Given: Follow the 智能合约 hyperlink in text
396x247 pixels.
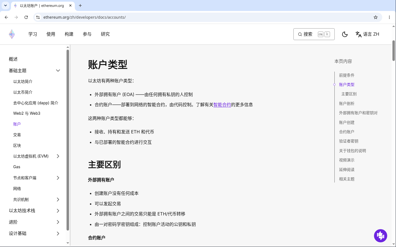Looking at the screenshot, I should tap(222, 105).
